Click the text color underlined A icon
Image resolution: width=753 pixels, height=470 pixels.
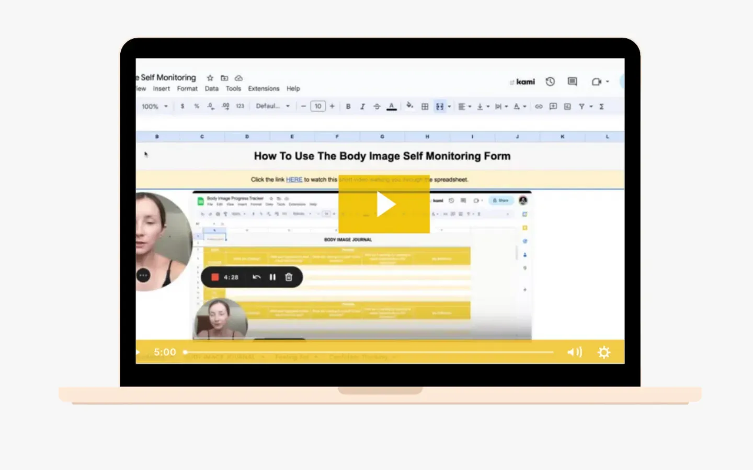click(392, 107)
